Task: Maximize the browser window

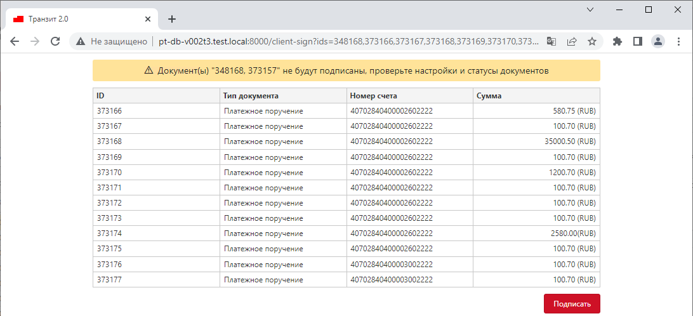Action: click(649, 10)
